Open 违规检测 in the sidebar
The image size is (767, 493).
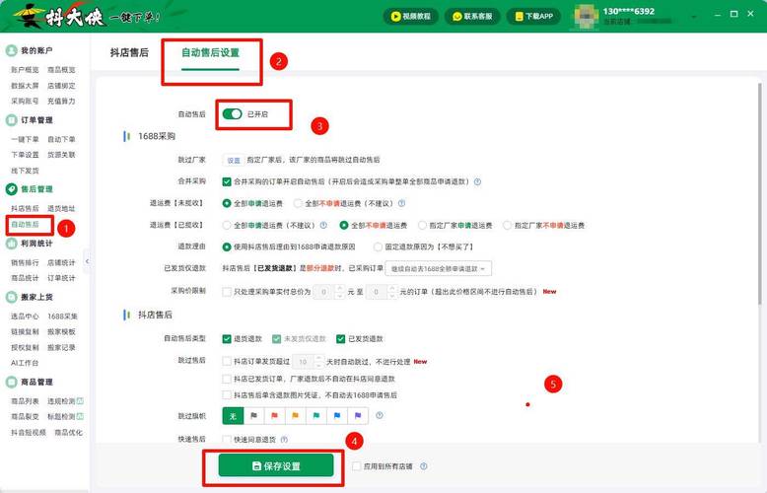tap(61, 401)
